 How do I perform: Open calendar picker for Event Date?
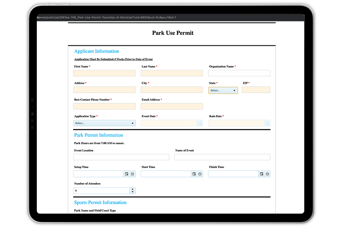point(200,123)
